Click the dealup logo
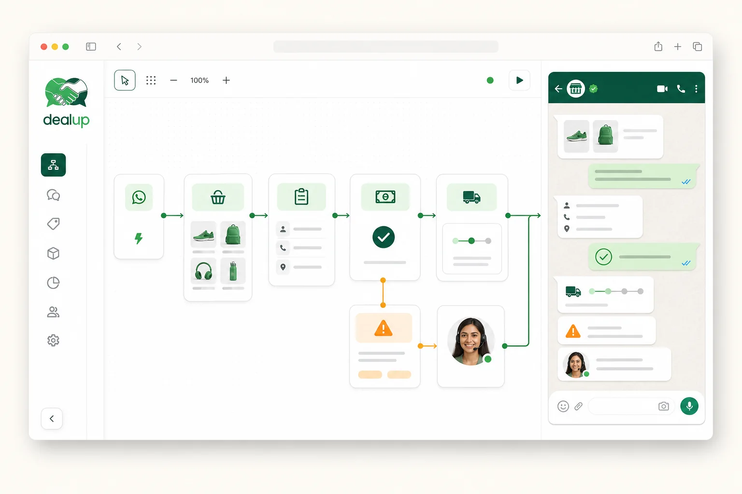The height and width of the screenshot is (494, 742). tap(66, 102)
